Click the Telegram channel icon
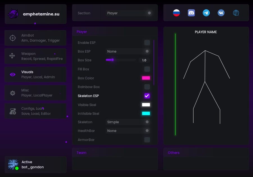Image resolution: width=253 pixels, height=177 pixels. (x=206, y=13)
